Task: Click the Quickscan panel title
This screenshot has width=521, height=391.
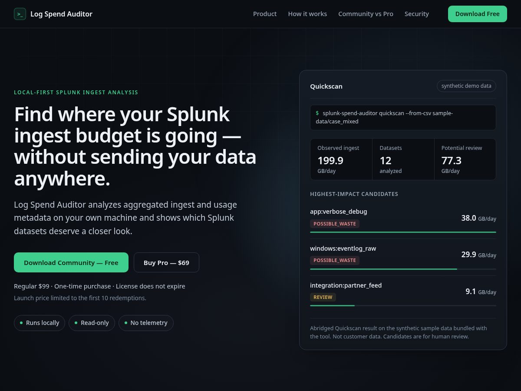Action: [326, 86]
